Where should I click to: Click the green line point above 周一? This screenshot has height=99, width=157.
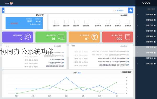pyautogui.click(x=116, y=82)
